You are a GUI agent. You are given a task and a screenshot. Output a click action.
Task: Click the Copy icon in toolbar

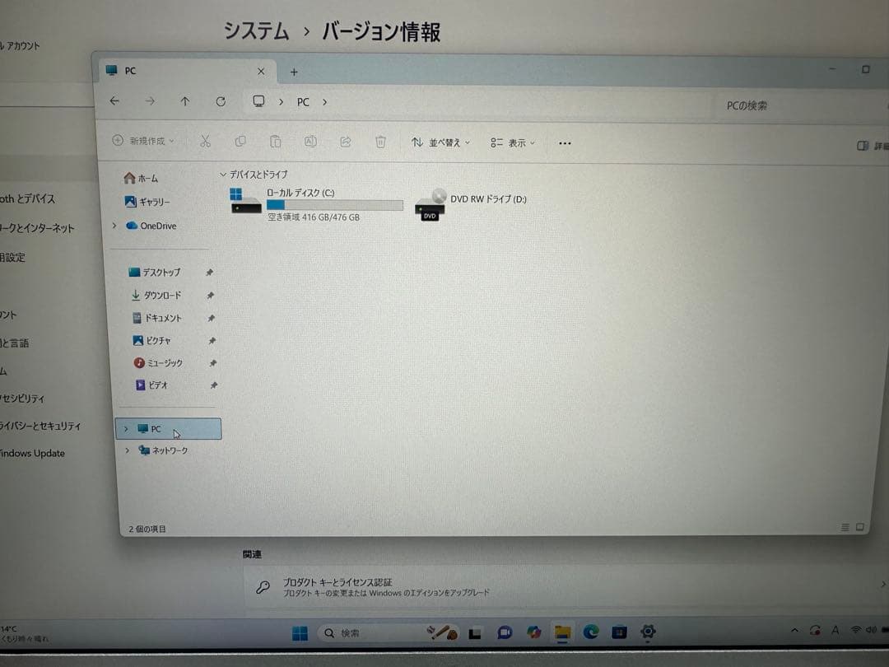tap(240, 142)
